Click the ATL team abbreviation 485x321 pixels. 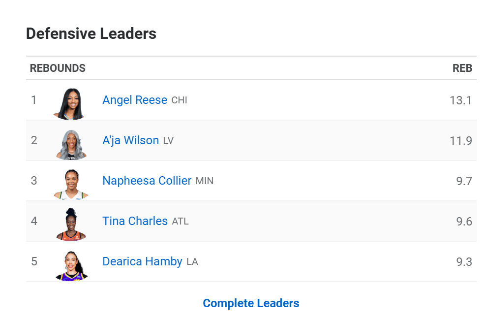coord(181,222)
